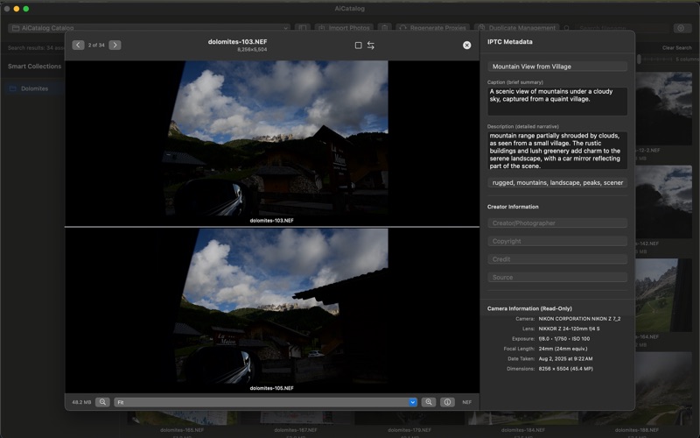Click the yellow macOS minimize window button
700x438 pixels.
pos(17,9)
